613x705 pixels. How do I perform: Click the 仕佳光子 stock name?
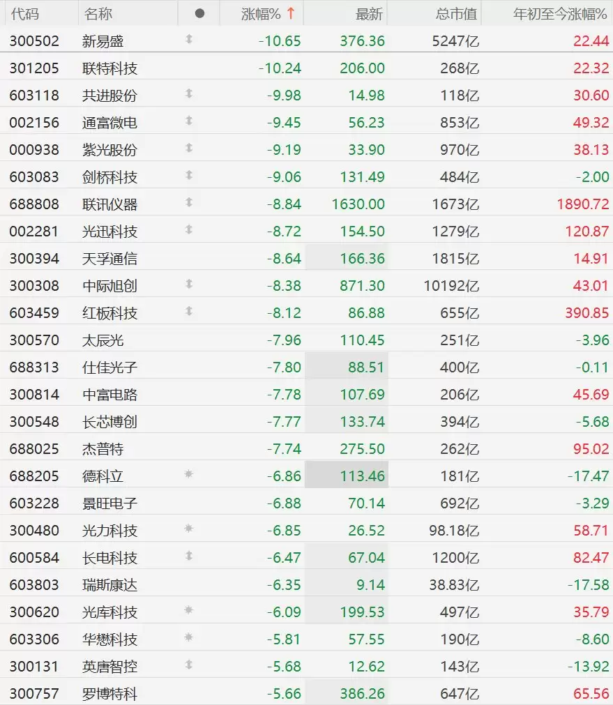click(x=109, y=367)
